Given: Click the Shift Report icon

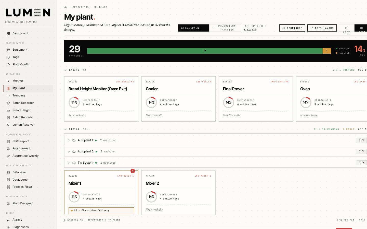Looking at the screenshot, I should (8, 141).
